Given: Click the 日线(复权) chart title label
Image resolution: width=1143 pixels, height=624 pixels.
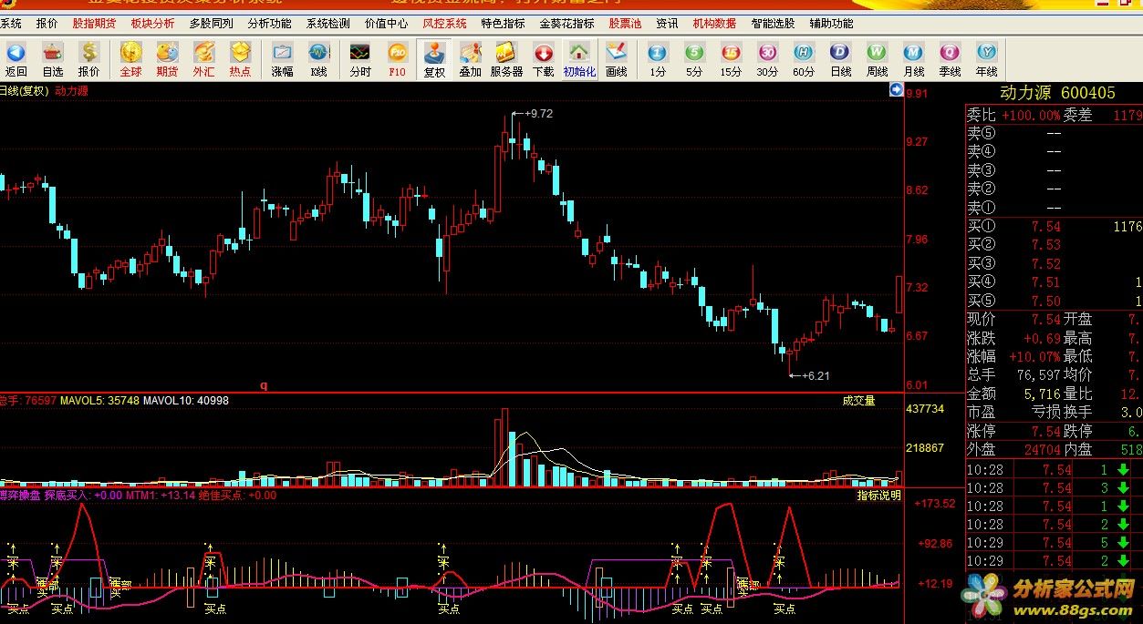Looking at the screenshot, I should 24,90.
